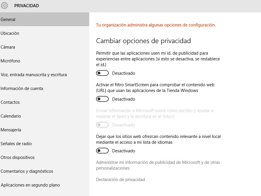Click the disabled typing info switch

(102, 125)
